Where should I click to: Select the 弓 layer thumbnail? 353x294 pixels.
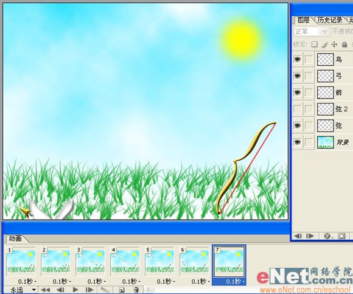(x=326, y=76)
